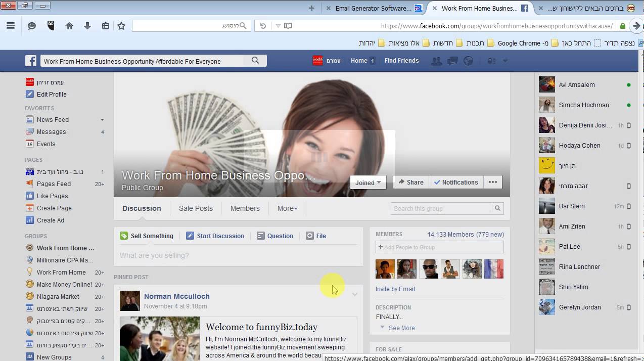
Task: Select the Discussion tab
Action: 142,208
